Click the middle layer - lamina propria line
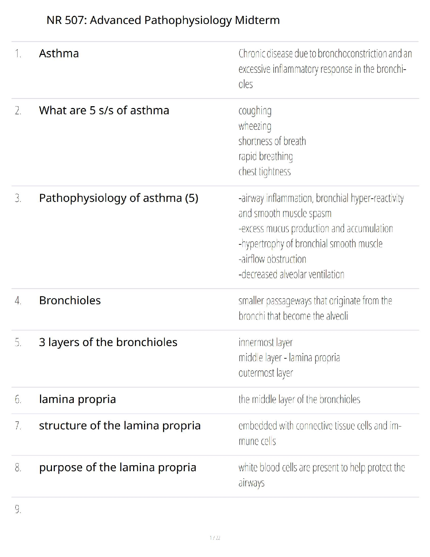This screenshot has width=430, height=557. 289,358
